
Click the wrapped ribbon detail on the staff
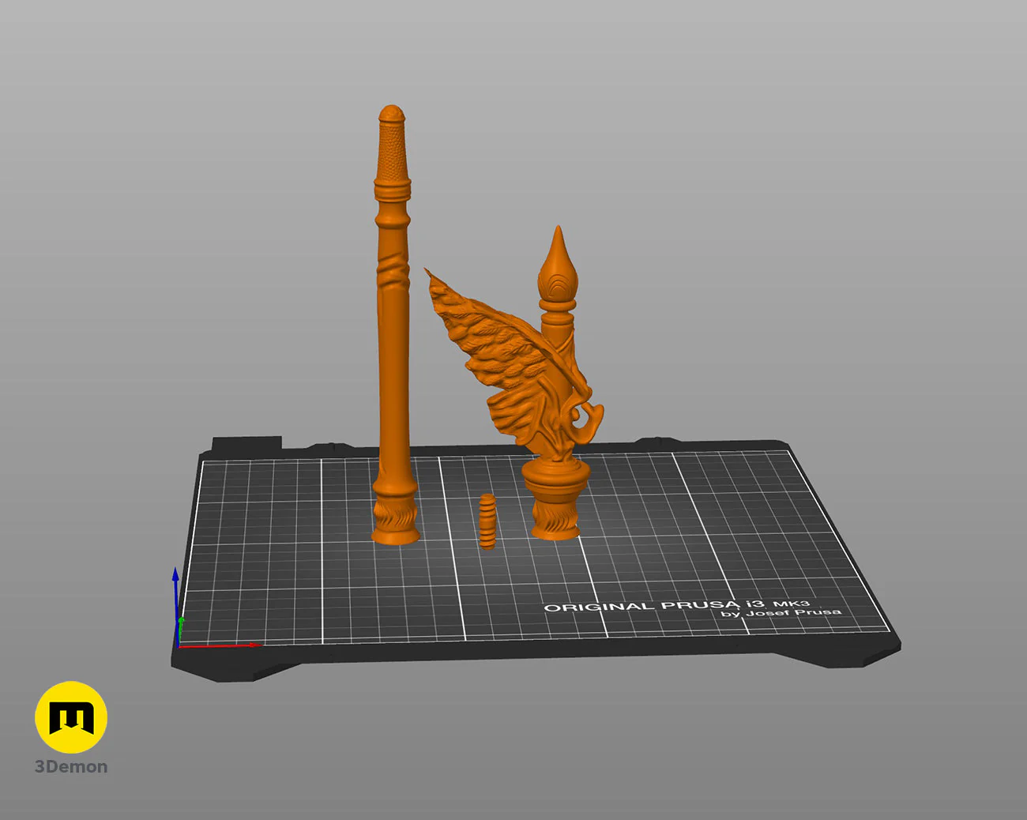(x=393, y=270)
